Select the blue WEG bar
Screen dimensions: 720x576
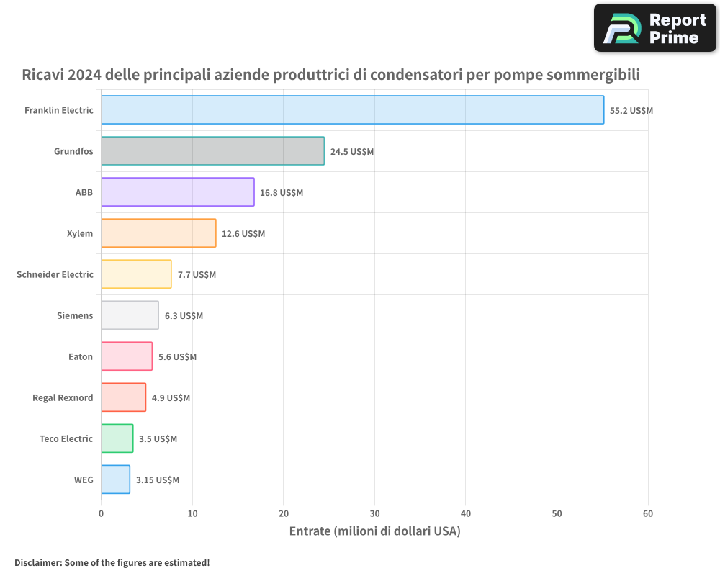[x=115, y=480]
